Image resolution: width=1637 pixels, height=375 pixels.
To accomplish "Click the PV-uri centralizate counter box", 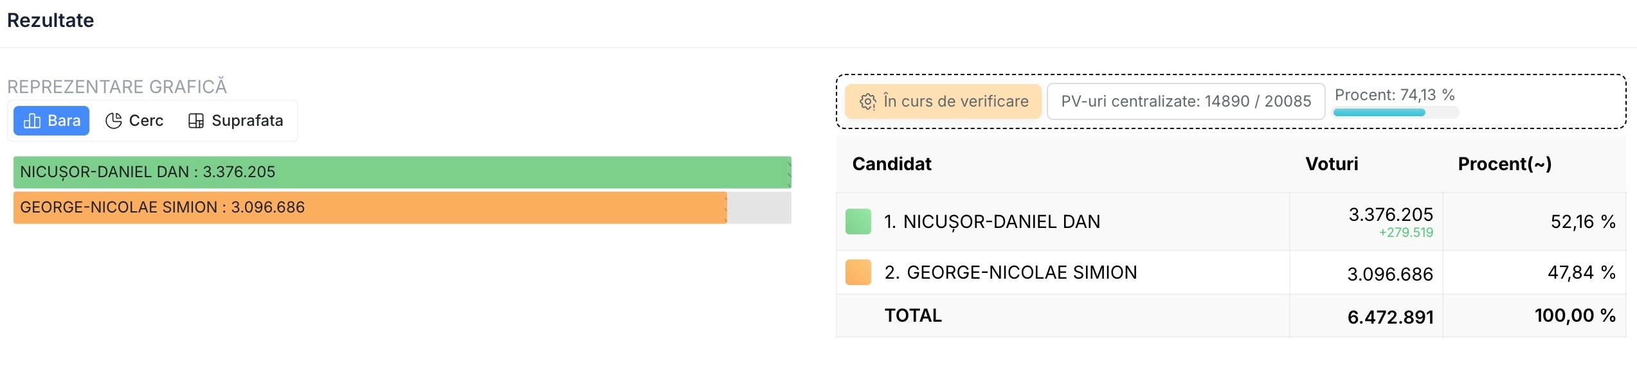I will tap(1186, 101).
